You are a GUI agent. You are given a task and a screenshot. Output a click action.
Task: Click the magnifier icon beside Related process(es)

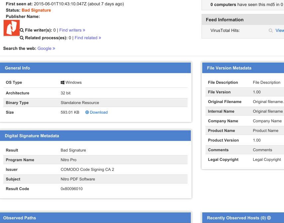(x=22, y=38)
